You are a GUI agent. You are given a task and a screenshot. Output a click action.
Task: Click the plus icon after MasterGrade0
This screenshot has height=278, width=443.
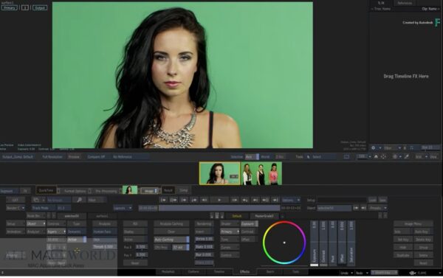[x=282, y=216]
